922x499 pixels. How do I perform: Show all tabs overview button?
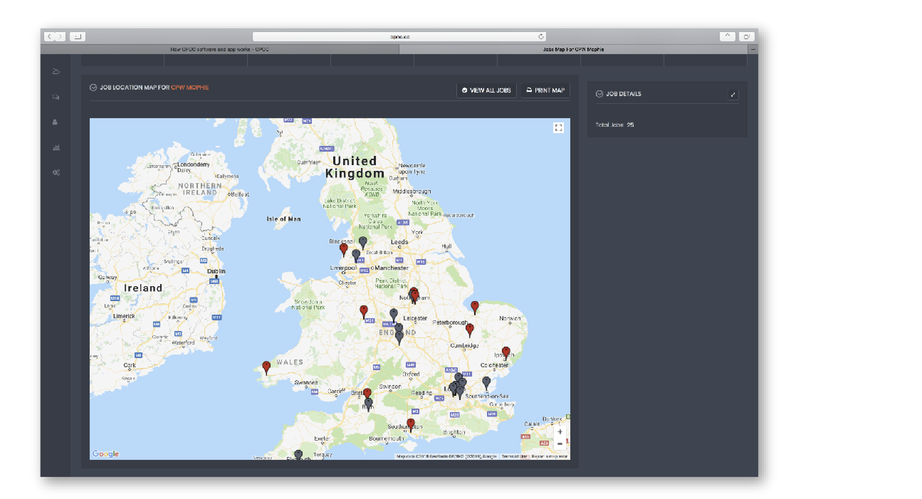pos(746,37)
